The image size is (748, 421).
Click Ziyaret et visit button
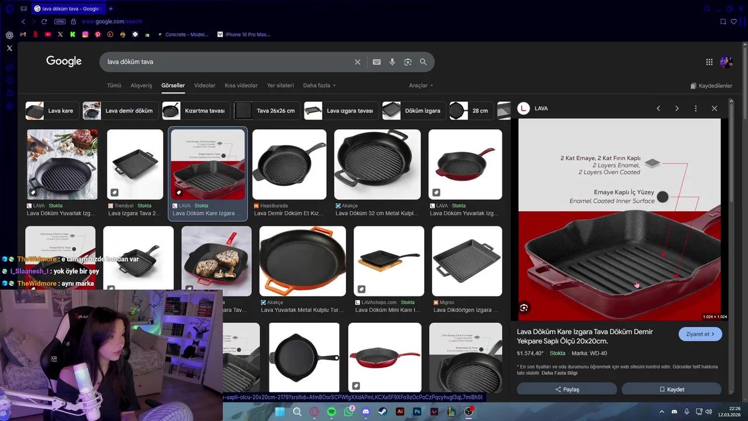coord(700,334)
